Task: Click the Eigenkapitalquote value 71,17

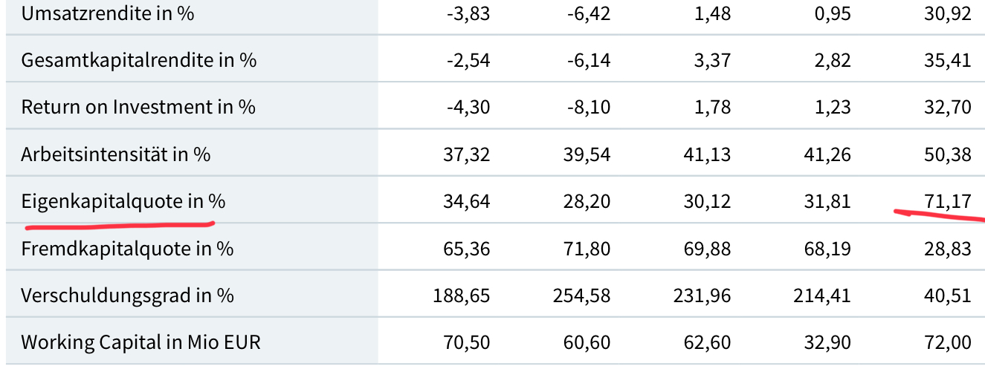Action: (949, 201)
